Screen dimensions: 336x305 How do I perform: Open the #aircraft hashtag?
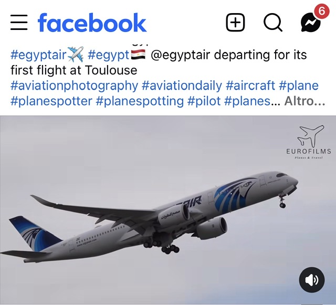[250, 86]
